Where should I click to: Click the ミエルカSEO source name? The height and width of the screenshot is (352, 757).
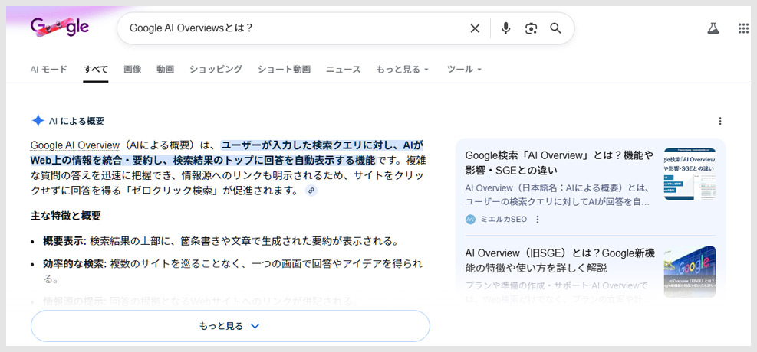[x=504, y=220]
